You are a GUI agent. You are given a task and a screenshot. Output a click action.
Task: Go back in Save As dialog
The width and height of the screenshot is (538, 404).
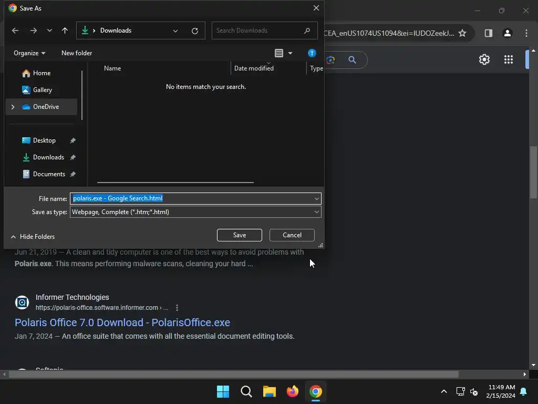(15, 31)
